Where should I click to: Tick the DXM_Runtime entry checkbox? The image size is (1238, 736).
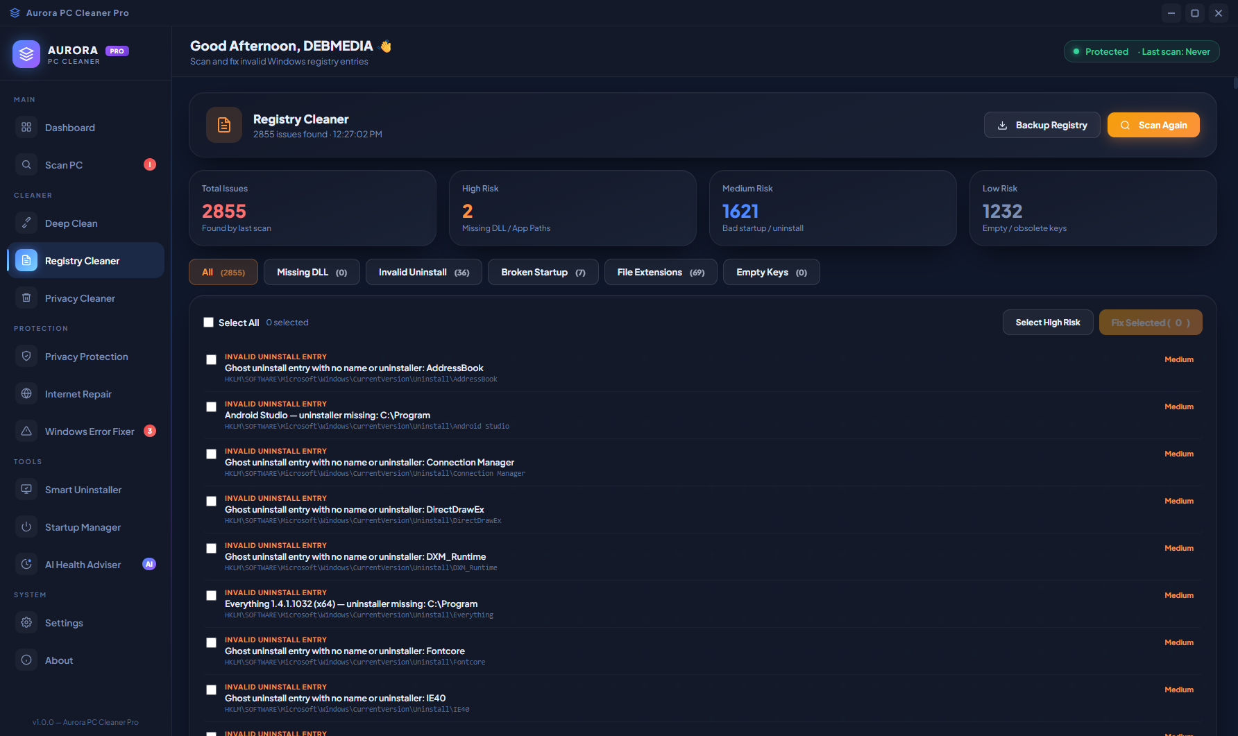[211, 548]
